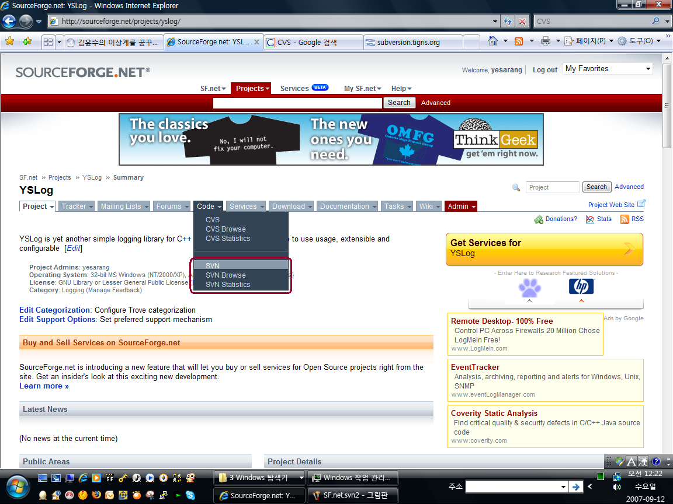Refresh the page using the address bar icon

coord(508,21)
